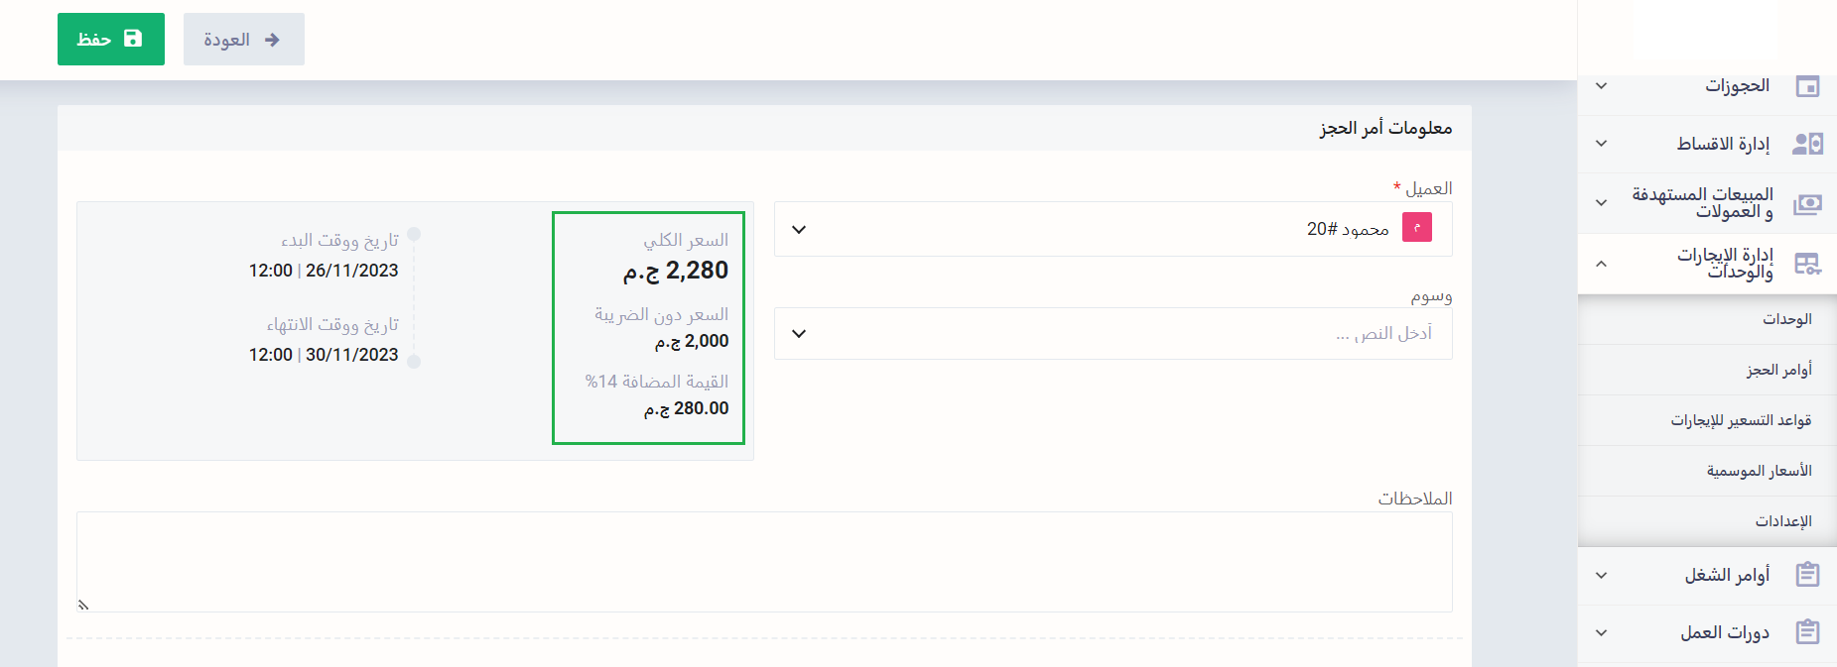This screenshot has width=1837, height=667.
Task: Expand the الحجوزات sidebar section
Action: tap(1601, 86)
